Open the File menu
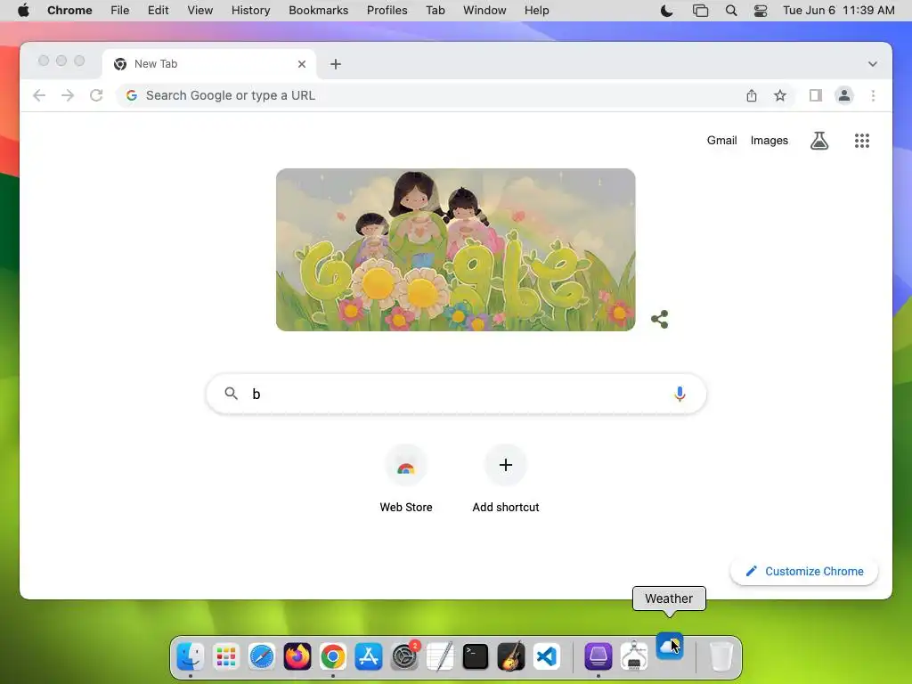This screenshot has width=912, height=684. 120,11
